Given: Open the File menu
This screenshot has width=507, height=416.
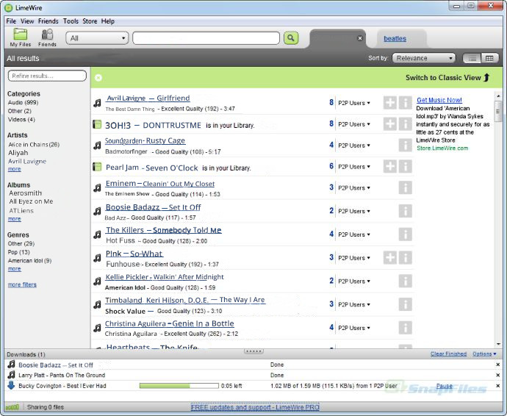Looking at the screenshot, I should 11,21.
